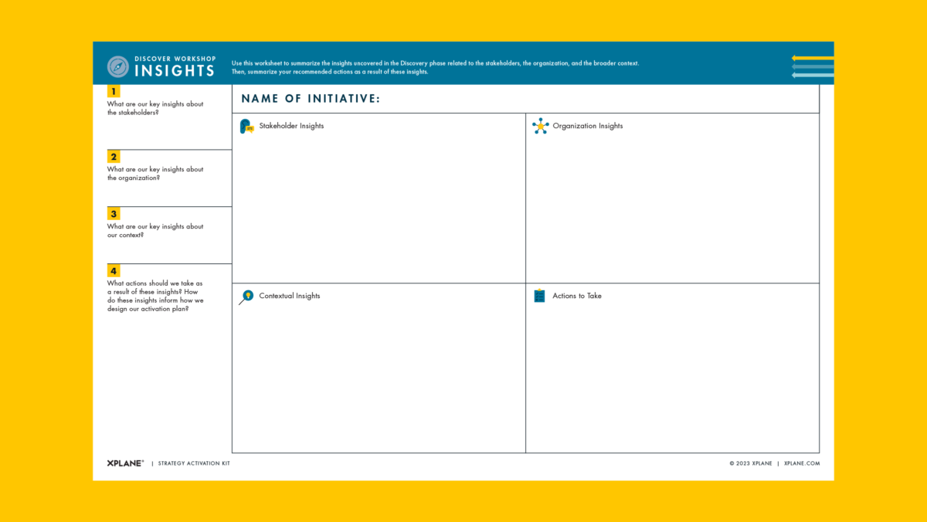Click the Contextual Insights magnifier bulb icon
The height and width of the screenshot is (522, 927).
click(246, 297)
